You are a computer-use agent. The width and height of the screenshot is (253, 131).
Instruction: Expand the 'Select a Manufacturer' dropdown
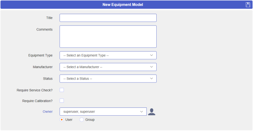pyautogui.click(x=108, y=67)
